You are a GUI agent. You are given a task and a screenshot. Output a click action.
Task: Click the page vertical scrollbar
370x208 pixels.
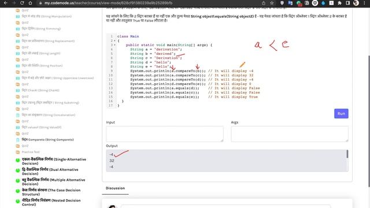coord(369,121)
